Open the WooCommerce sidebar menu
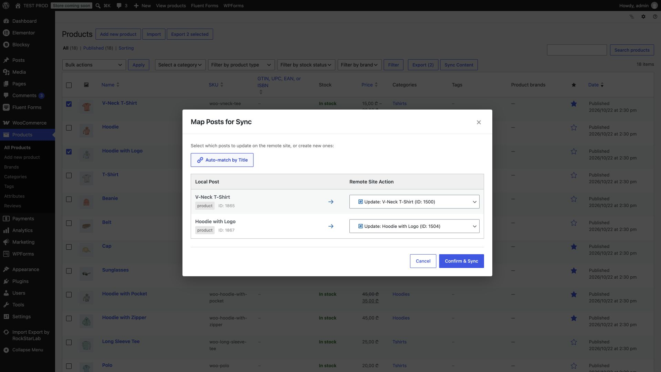 pos(28,123)
